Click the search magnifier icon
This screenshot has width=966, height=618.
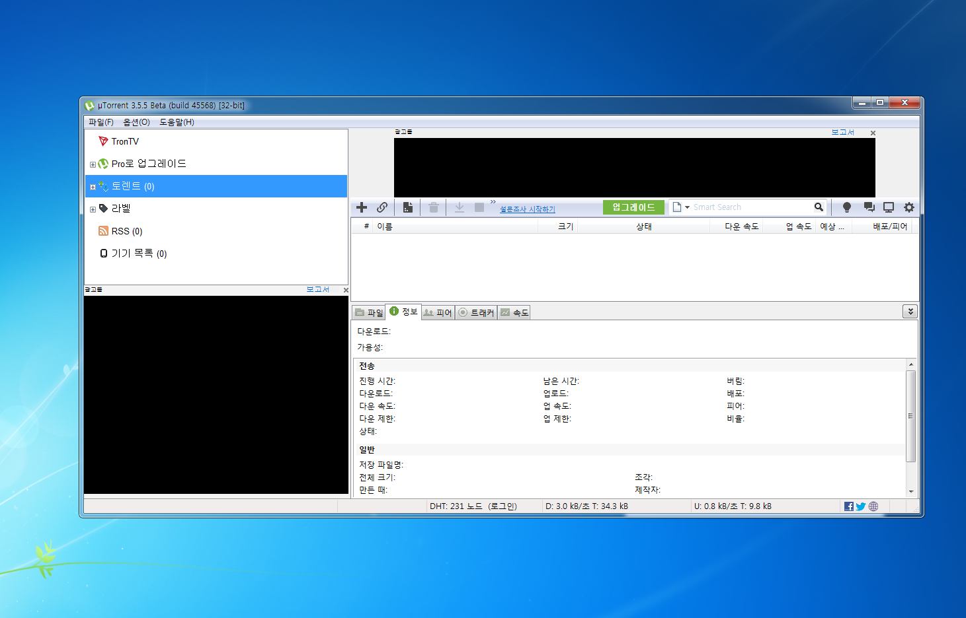(x=819, y=207)
